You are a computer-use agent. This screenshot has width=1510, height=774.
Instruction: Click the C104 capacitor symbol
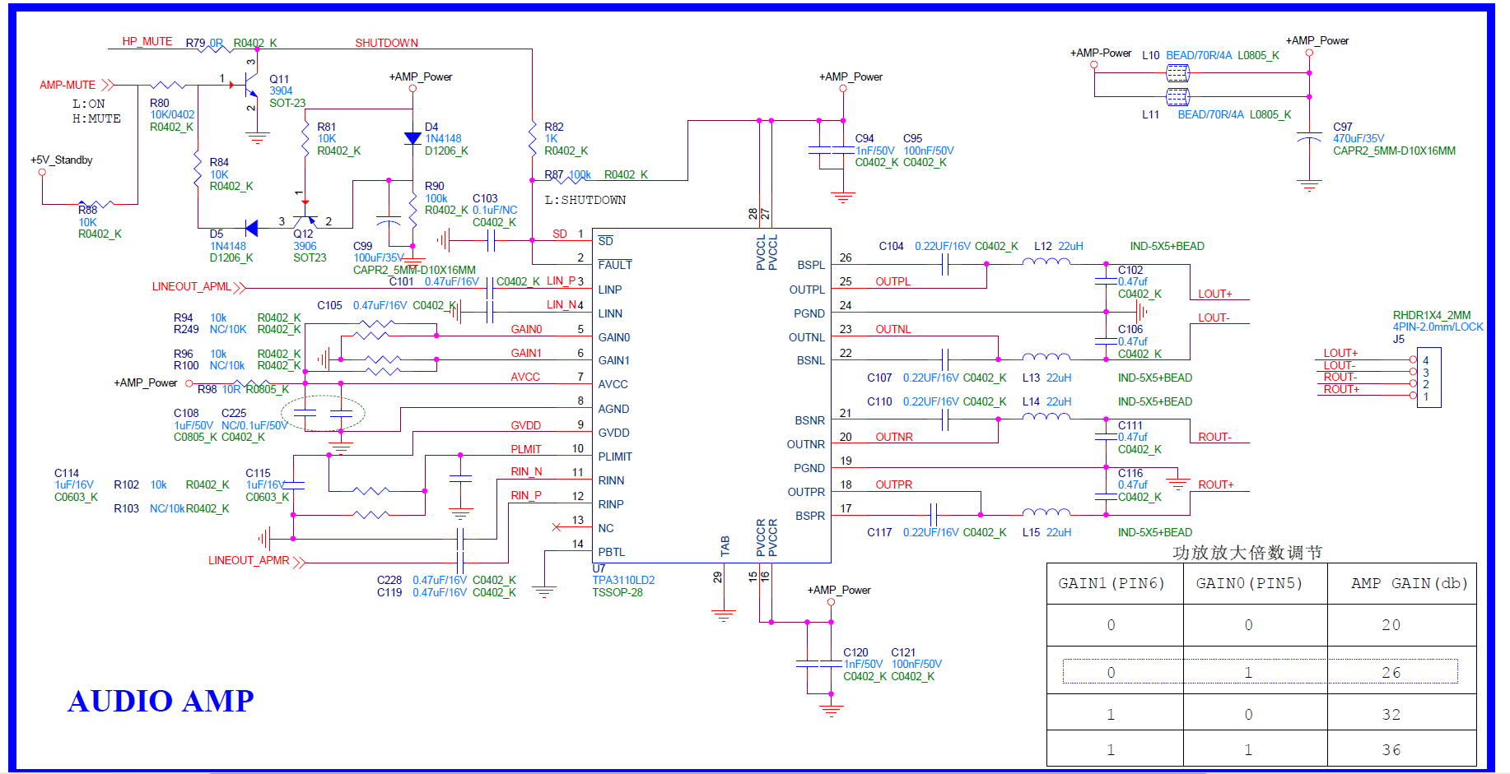point(945,264)
